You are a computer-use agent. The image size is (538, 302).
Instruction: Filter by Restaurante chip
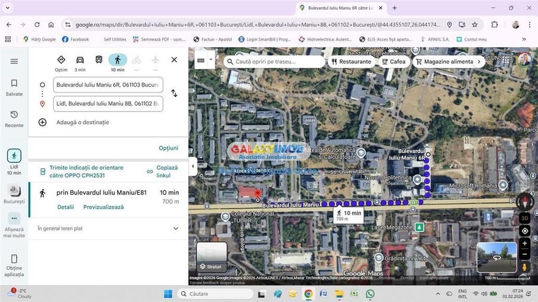[351, 61]
